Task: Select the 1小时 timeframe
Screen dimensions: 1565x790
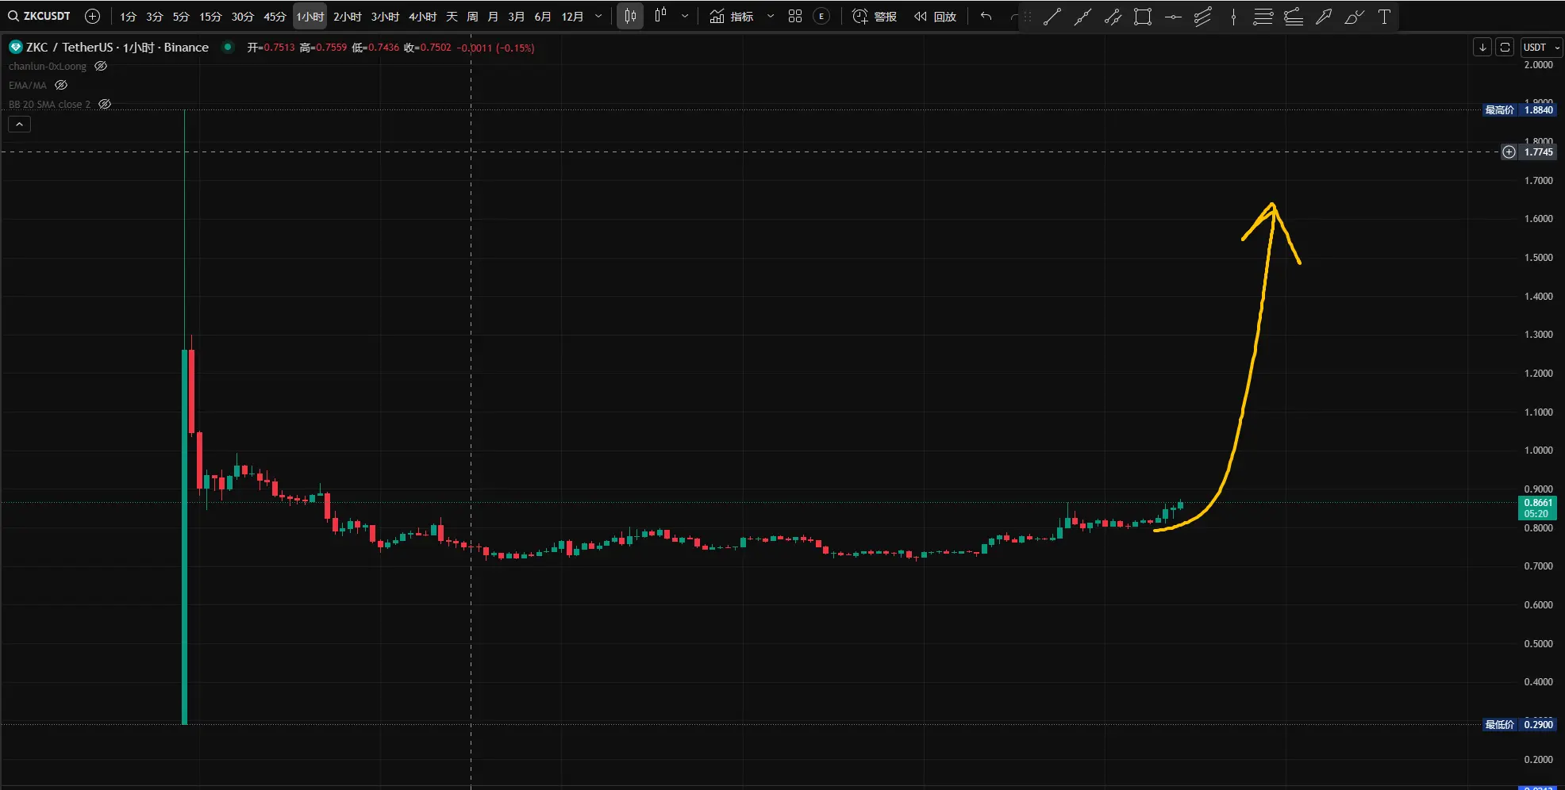Action: pos(310,17)
